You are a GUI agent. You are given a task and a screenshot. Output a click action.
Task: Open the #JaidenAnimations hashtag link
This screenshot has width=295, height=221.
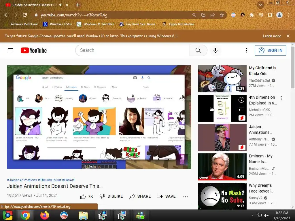[x=22, y=180]
